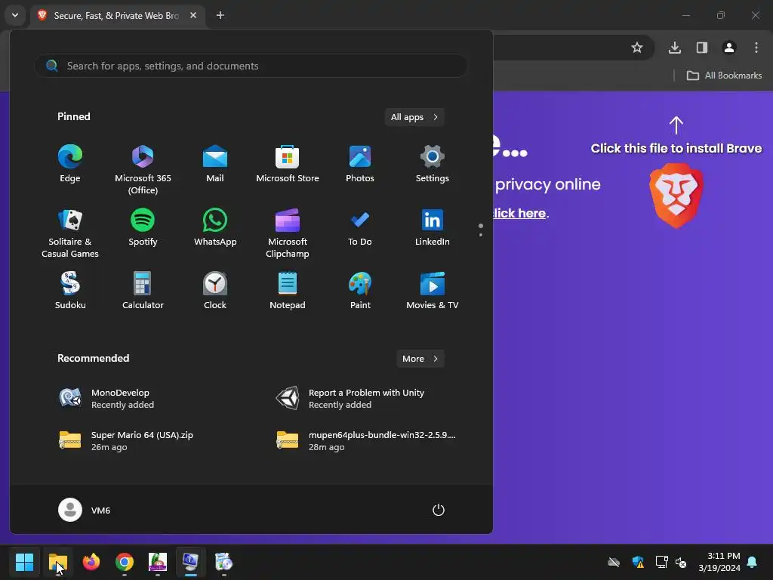Open network status tray icon
The height and width of the screenshot is (580, 773).
[661, 562]
